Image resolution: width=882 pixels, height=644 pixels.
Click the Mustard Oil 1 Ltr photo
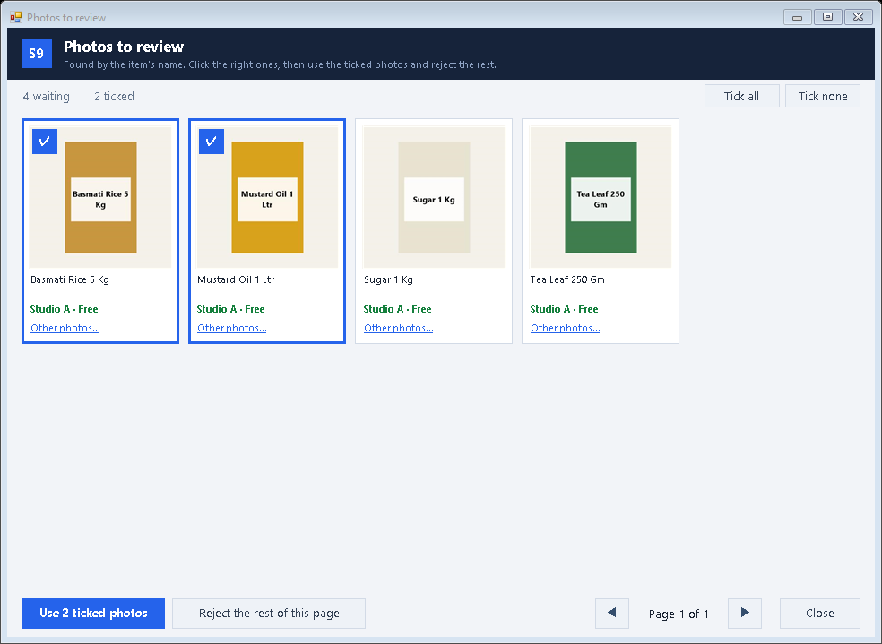point(267,197)
